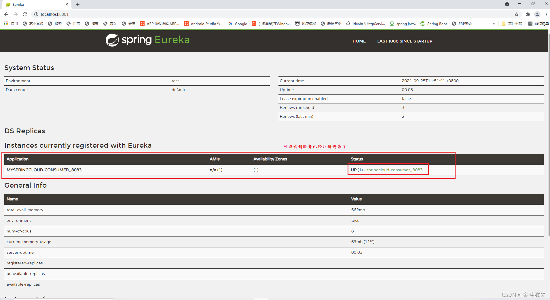Viewport: 550px width, 300px height.
Task: Click the Spring Eureka logo
Action: 147,40
